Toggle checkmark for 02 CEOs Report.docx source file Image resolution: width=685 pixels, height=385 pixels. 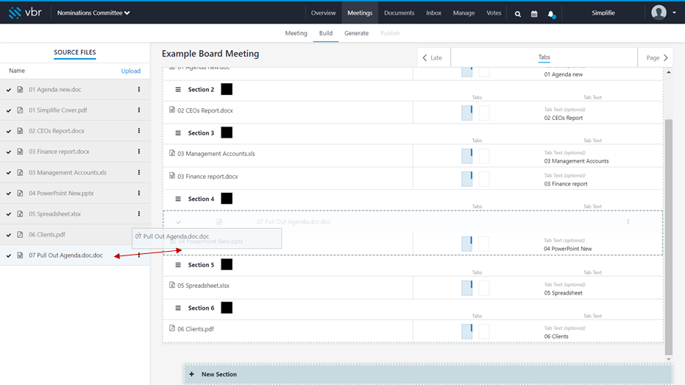(x=9, y=131)
